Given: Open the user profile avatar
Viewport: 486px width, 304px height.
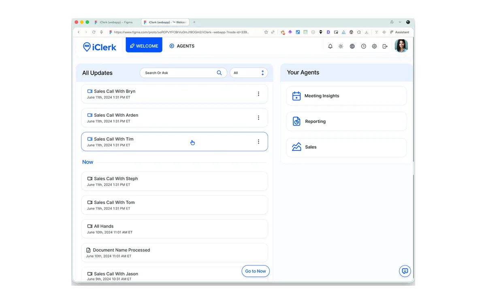Looking at the screenshot, I should 401,46.
